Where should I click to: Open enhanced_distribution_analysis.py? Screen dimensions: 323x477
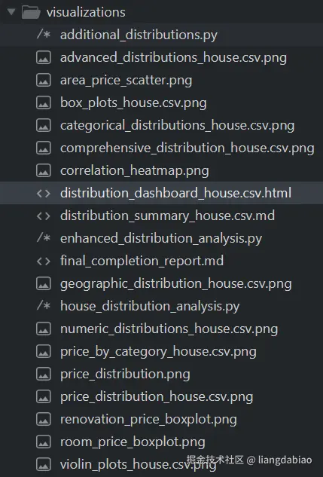161,238
